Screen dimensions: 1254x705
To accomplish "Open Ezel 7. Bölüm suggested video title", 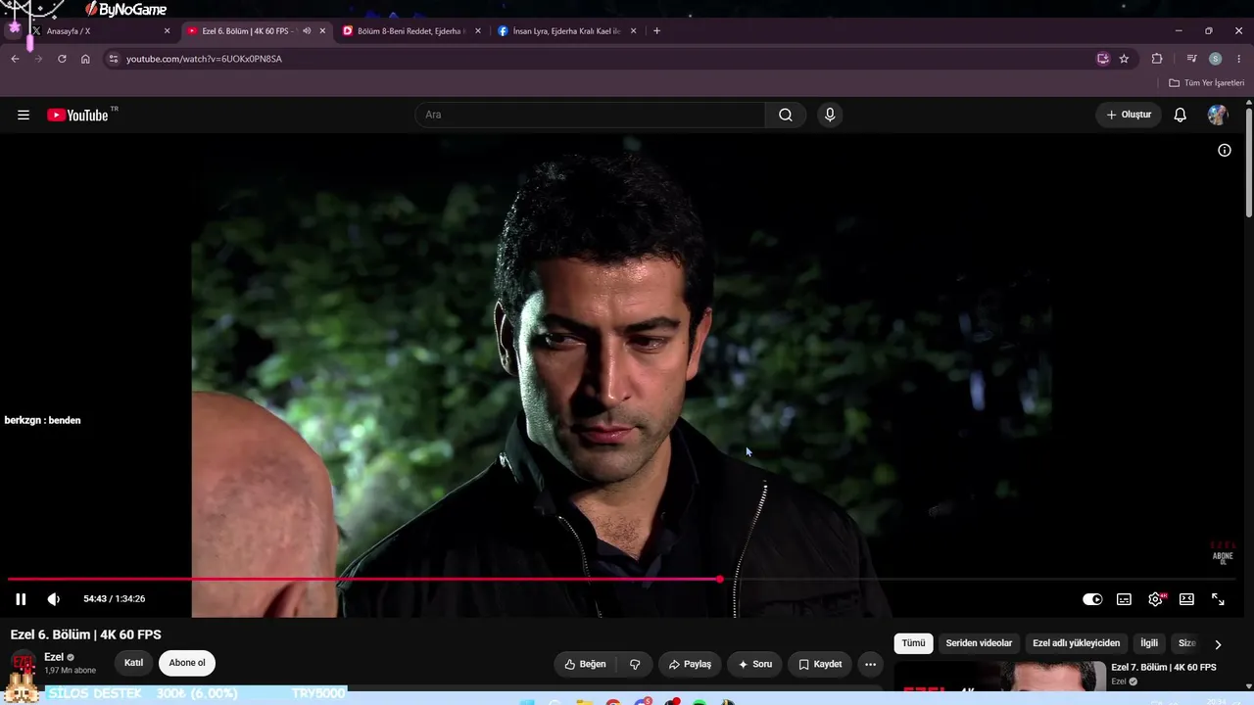I will (x=1164, y=667).
